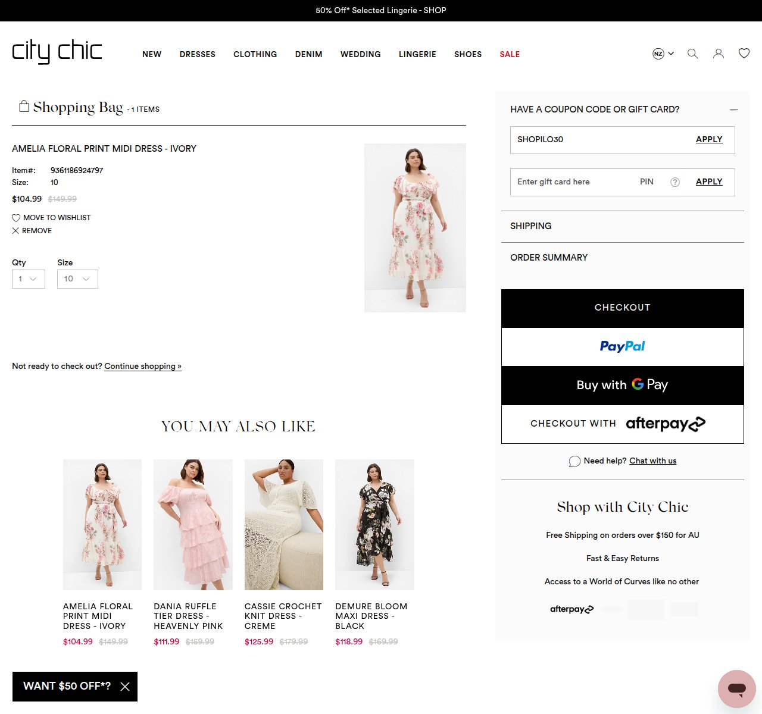Click the Afterpay logo in footer
762x714 pixels.
571,609
